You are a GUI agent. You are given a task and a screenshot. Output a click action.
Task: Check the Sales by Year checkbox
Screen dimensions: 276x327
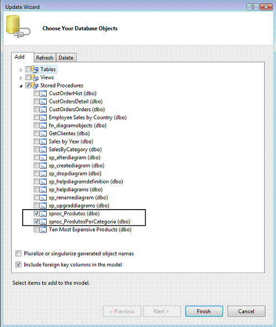[37, 141]
